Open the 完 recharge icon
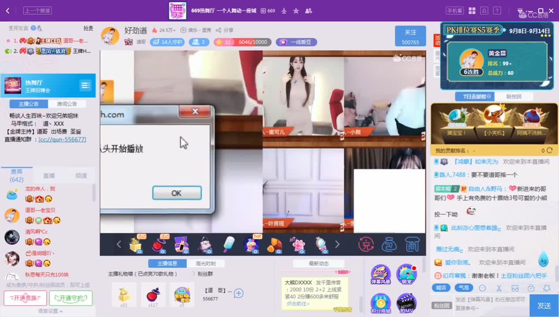Image resolution: width=559 pixels, height=317 pixels. coord(366,244)
